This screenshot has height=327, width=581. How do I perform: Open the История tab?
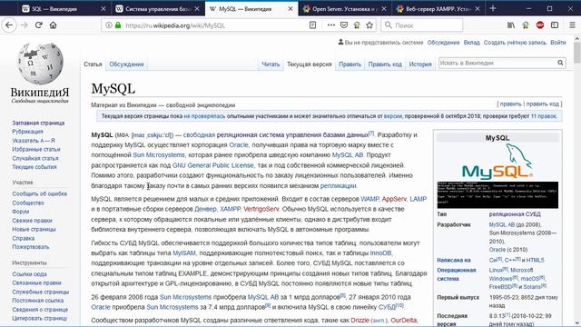(x=420, y=64)
